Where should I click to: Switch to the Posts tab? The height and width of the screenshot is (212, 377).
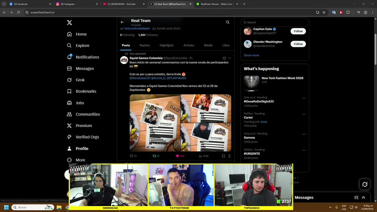point(126,45)
